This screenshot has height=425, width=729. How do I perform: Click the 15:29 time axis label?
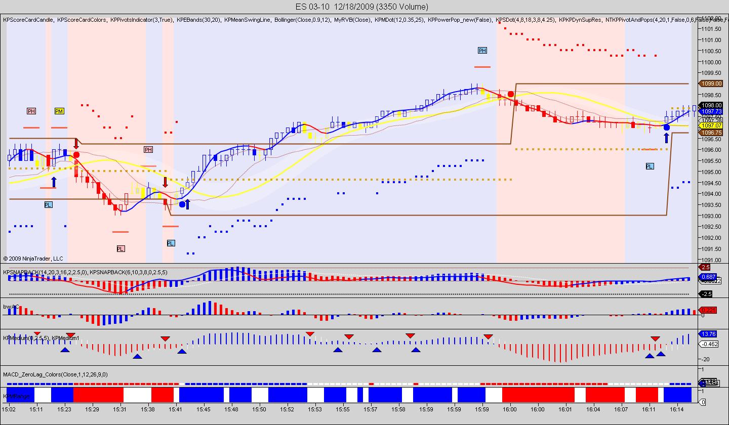point(92,409)
